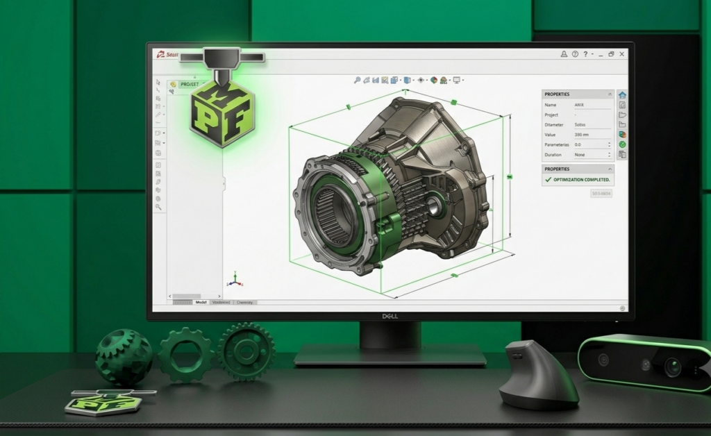Image resolution: width=711 pixels, height=436 pixels.
Task: Click the view orientation icon in the view toolbar
Action: pyautogui.click(x=394, y=81)
